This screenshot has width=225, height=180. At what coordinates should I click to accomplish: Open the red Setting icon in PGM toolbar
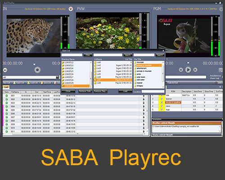pyautogui.click(x=216, y=83)
